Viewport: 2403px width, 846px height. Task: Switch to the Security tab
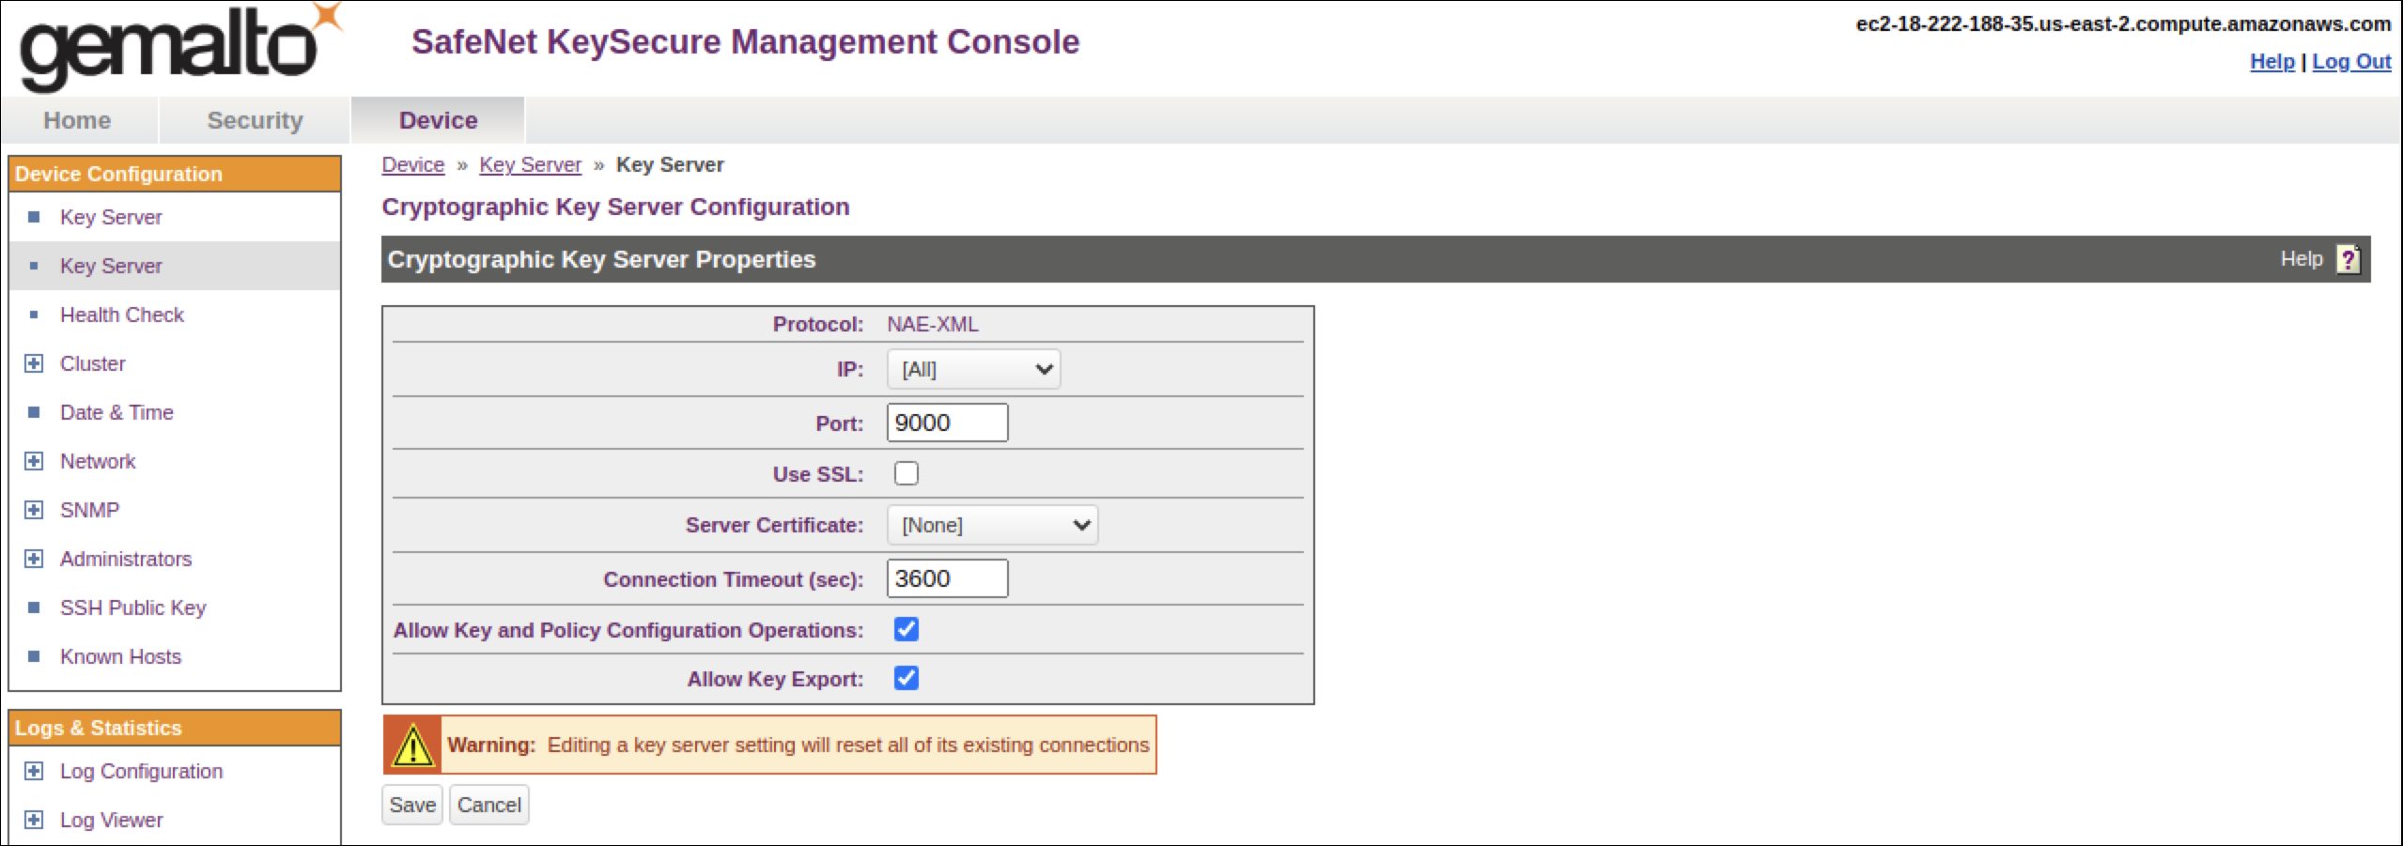click(x=255, y=120)
